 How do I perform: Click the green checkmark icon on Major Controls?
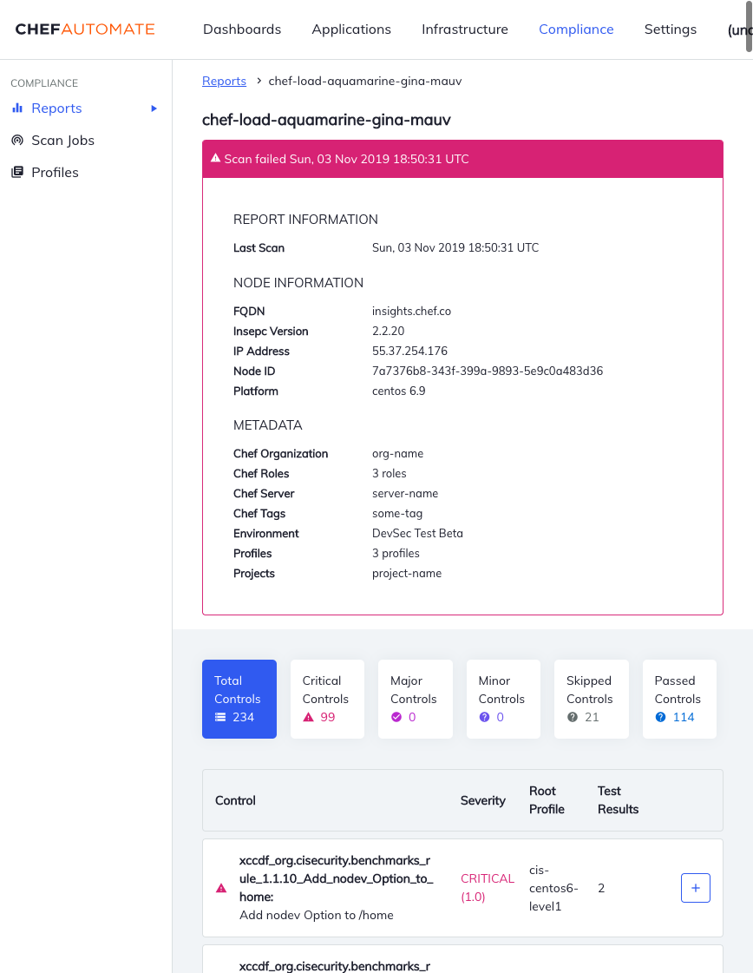(x=398, y=717)
